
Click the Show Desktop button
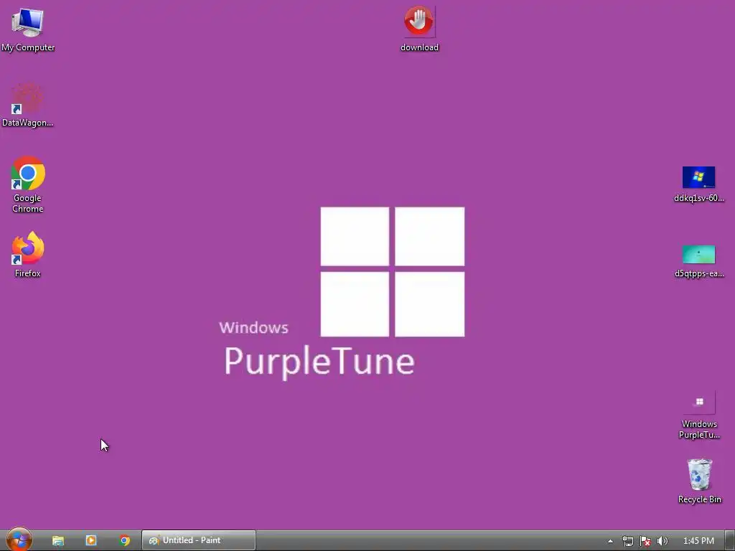[730, 540]
